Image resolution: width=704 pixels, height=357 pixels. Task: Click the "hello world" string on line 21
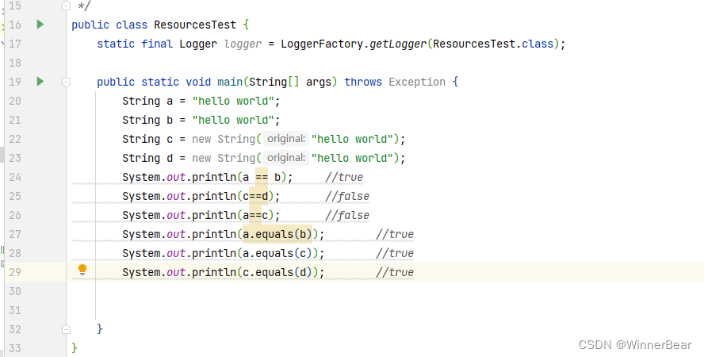[x=233, y=120]
